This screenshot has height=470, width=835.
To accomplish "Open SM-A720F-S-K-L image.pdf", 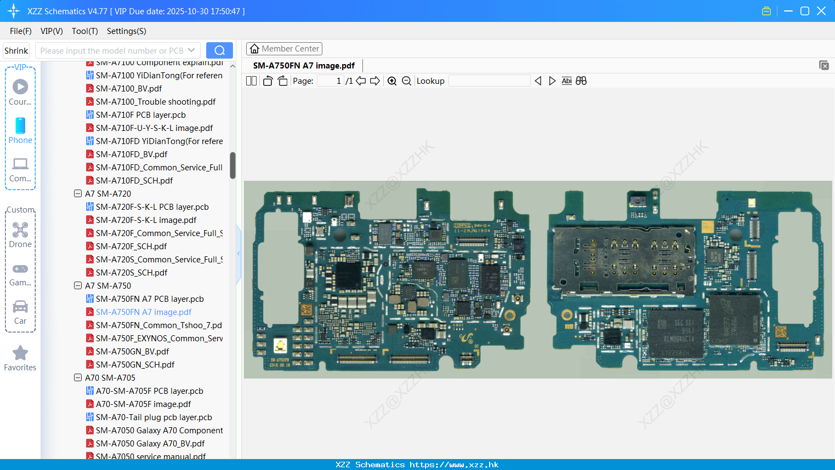I will [x=146, y=220].
